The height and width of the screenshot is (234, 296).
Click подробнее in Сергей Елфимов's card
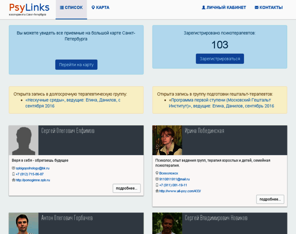[127, 188]
